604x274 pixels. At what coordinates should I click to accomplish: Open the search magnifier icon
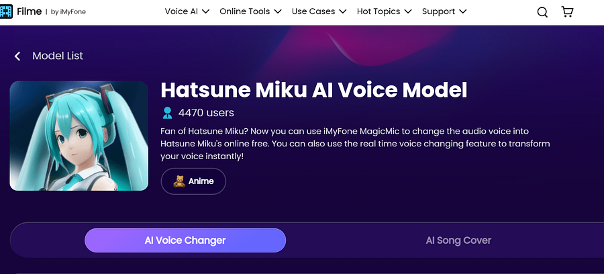coord(542,12)
